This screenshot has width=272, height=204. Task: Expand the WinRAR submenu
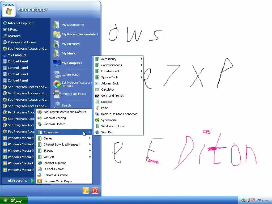[64, 157]
